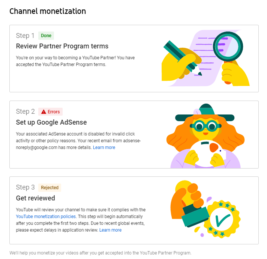Click the Step 1 label
Image resolution: width=267 pixels, height=259 pixels.
[x=25, y=36]
